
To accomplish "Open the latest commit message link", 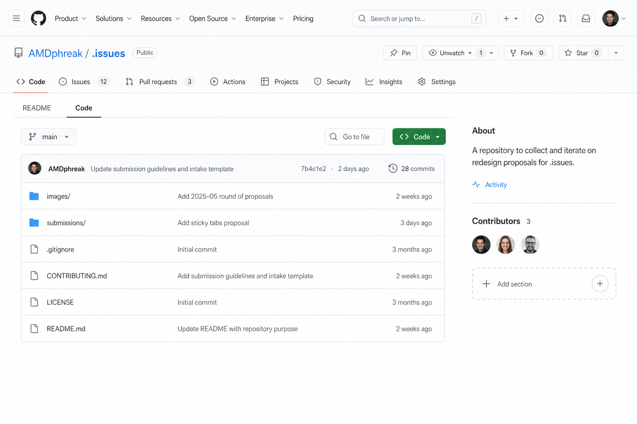I will [162, 169].
